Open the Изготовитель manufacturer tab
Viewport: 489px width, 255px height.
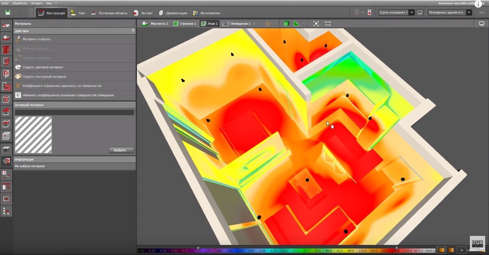[x=207, y=13]
